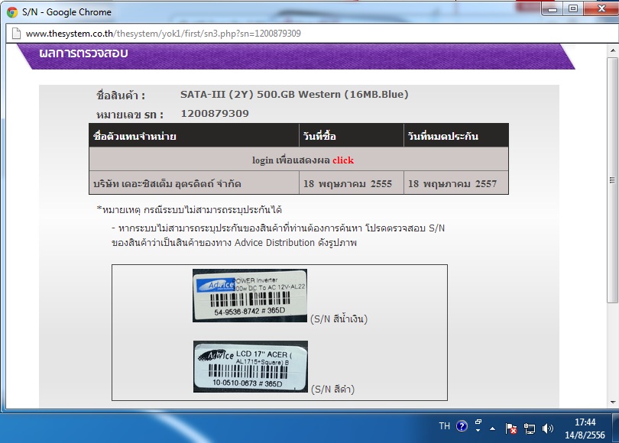Open Action Center flag icon
The image size is (619, 443).
tap(510, 428)
